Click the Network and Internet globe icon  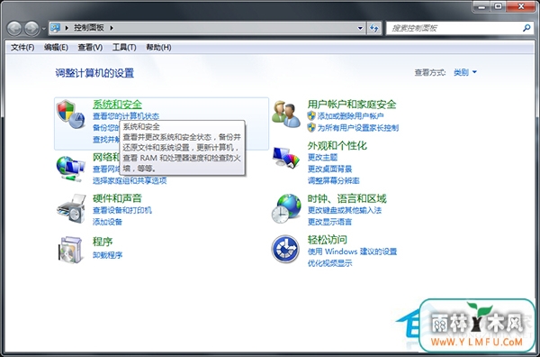tap(70, 169)
